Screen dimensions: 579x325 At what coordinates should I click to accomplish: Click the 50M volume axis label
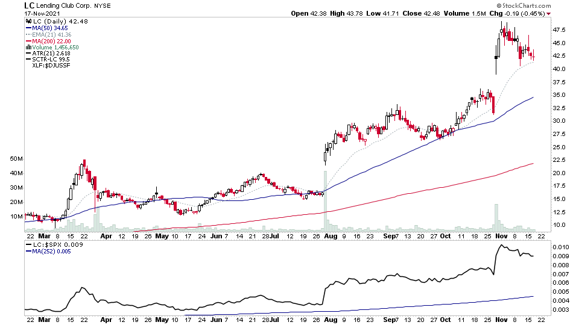tap(16, 159)
